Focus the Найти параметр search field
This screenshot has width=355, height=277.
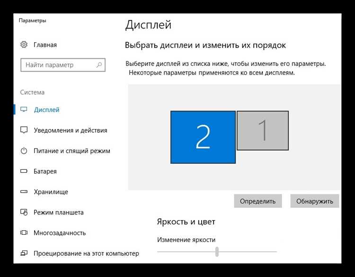[63, 65]
